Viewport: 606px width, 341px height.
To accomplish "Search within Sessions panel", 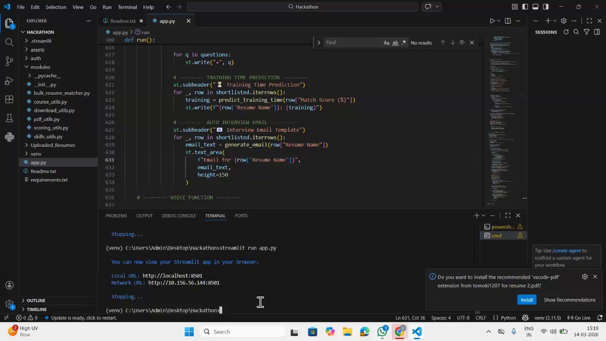I will [576, 32].
